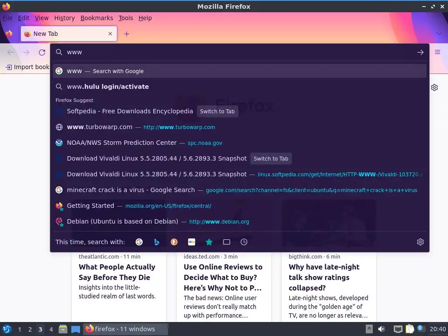Open NOAA/NWS Storm Prediction Center suggestion
The image size is (448, 336).
[240, 143]
